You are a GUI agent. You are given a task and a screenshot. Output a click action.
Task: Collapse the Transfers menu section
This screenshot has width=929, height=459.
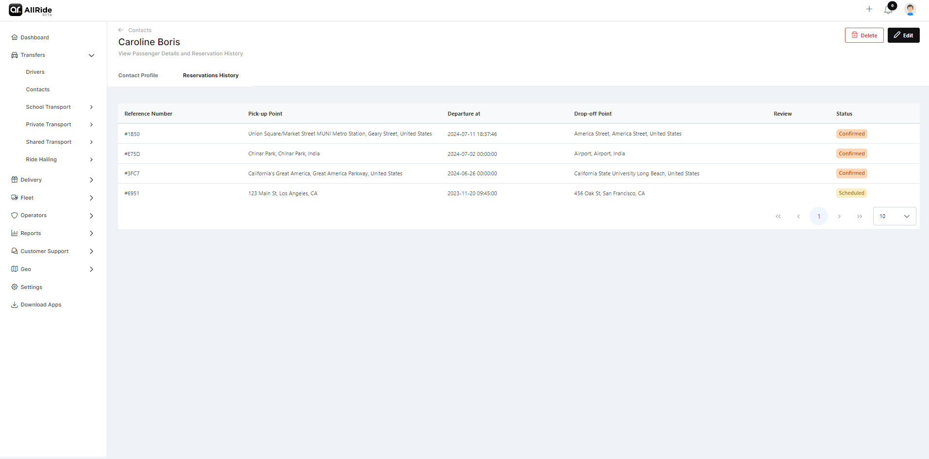pyautogui.click(x=91, y=55)
